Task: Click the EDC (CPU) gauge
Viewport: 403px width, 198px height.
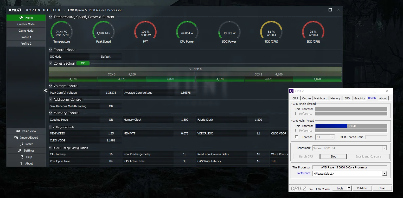Action: (313, 32)
